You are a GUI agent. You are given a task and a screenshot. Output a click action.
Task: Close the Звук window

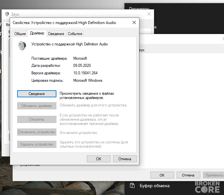coord(149,14)
